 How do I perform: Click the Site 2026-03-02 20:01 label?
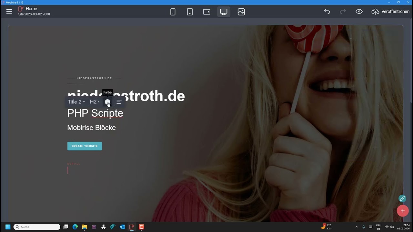coord(34,14)
